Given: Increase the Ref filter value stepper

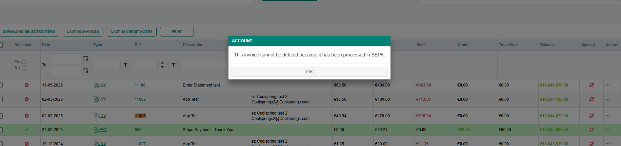Looking at the screenshot, I should point(162,63).
